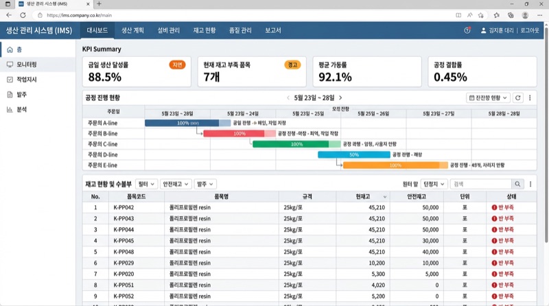Open the browser favorites list icon
This screenshot has height=306, width=549.
(x=496, y=15)
